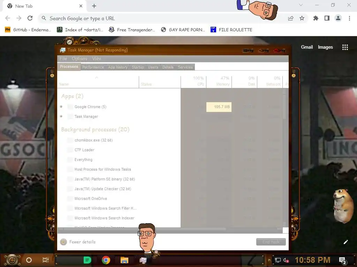Sort processes by the Name column

pyautogui.click(x=98, y=82)
